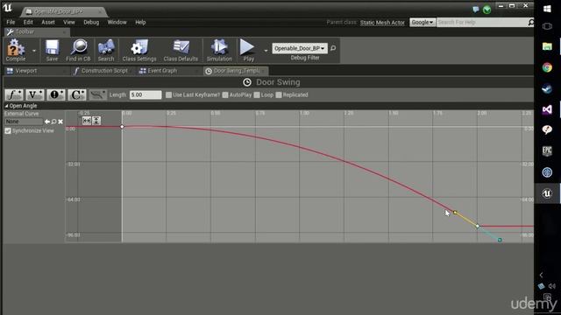561x315 pixels.
Task: Open Static Mesh Actor parent class link
Action: click(x=382, y=23)
